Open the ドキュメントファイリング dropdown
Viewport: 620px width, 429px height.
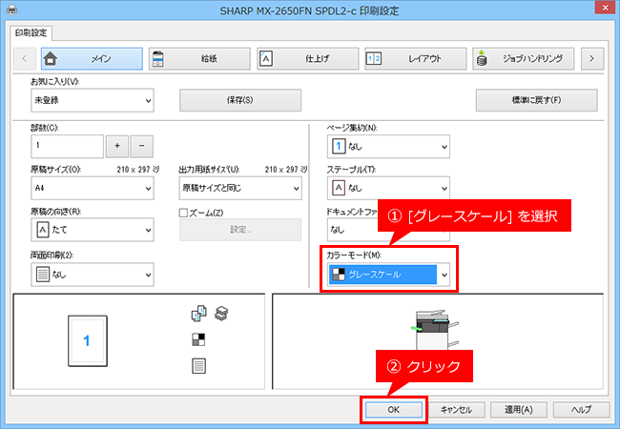point(388,230)
